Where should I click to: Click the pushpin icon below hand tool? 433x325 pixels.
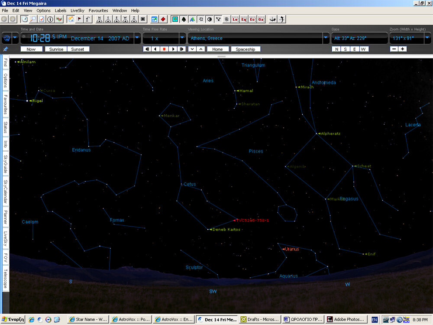[5, 49]
